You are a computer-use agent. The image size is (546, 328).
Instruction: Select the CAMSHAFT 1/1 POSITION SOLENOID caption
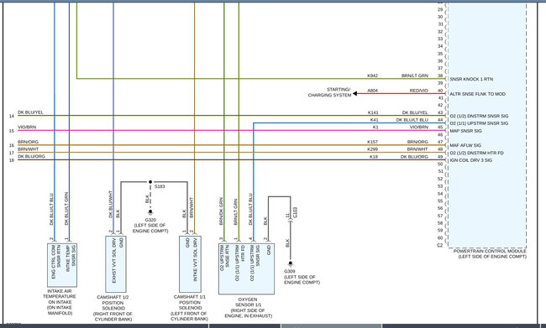190,308
